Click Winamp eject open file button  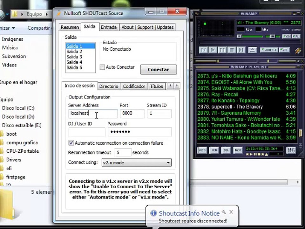click(x=253, y=50)
